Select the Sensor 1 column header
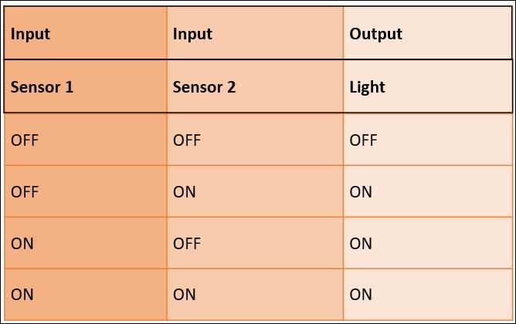The height and width of the screenshot is (324, 516). pos(86,86)
